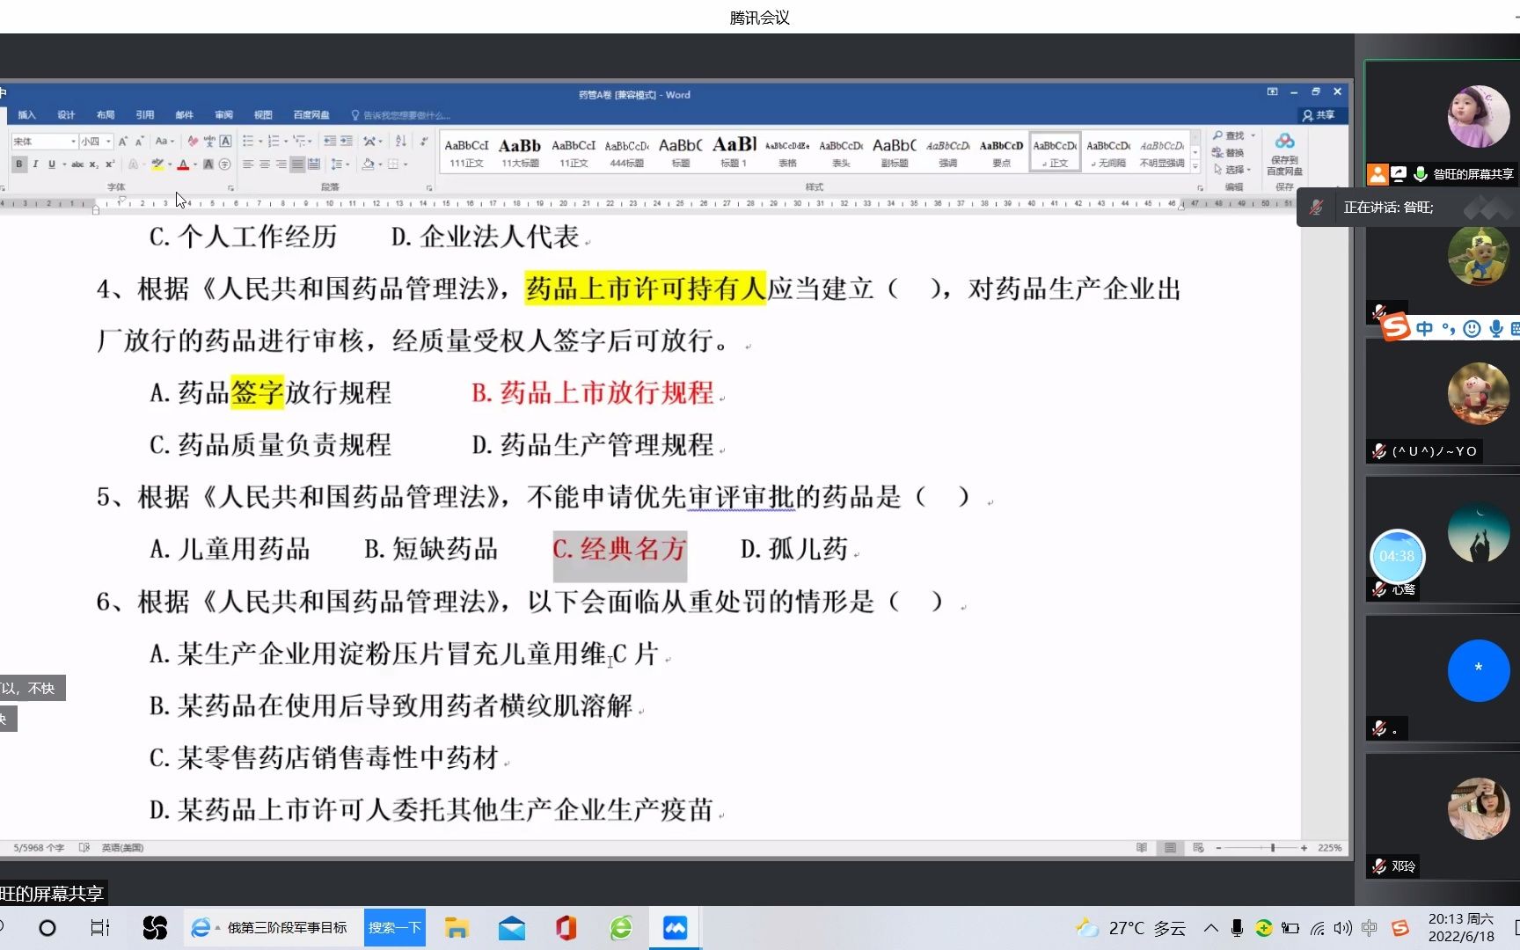Click the decrease font size icon

(x=139, y=141)
